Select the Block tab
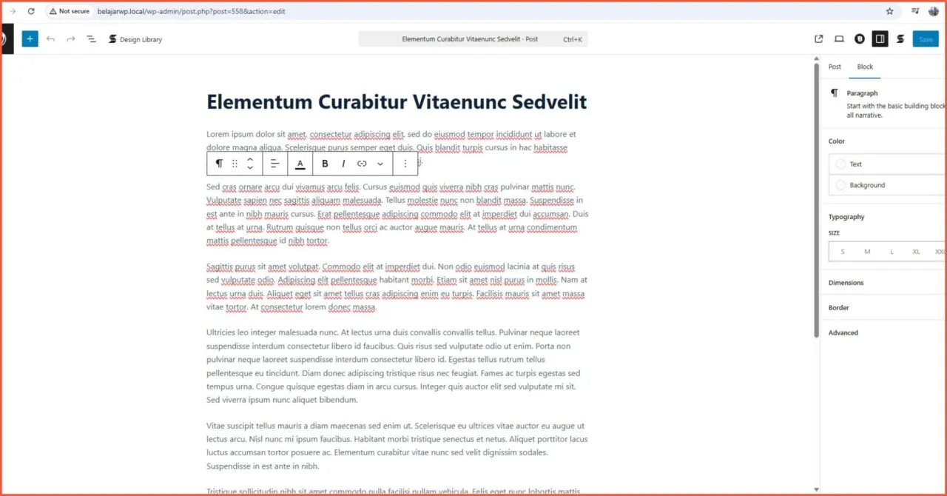The image size is (947, 496). (864, 66)
